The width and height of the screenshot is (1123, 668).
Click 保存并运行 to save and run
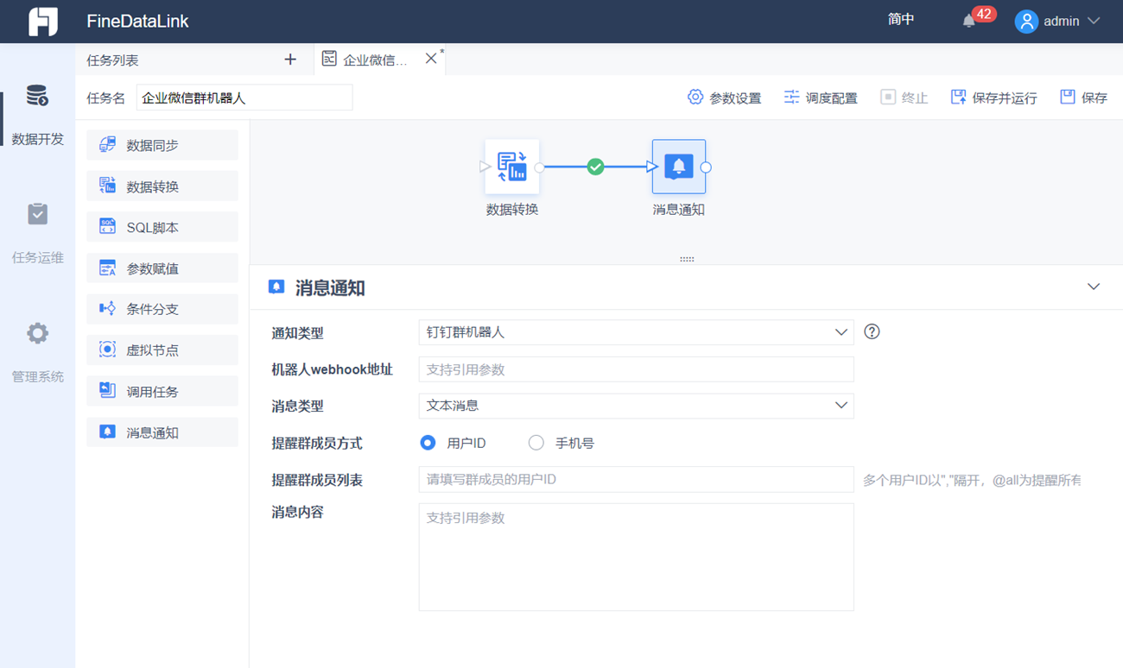[x=993, y=98]
